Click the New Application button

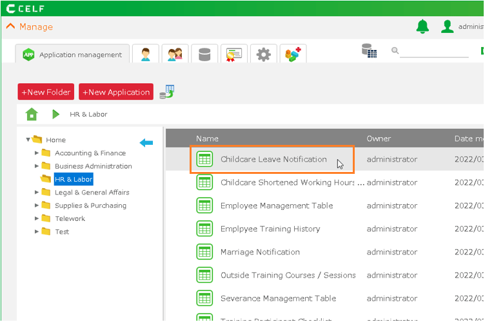[116, 92]
